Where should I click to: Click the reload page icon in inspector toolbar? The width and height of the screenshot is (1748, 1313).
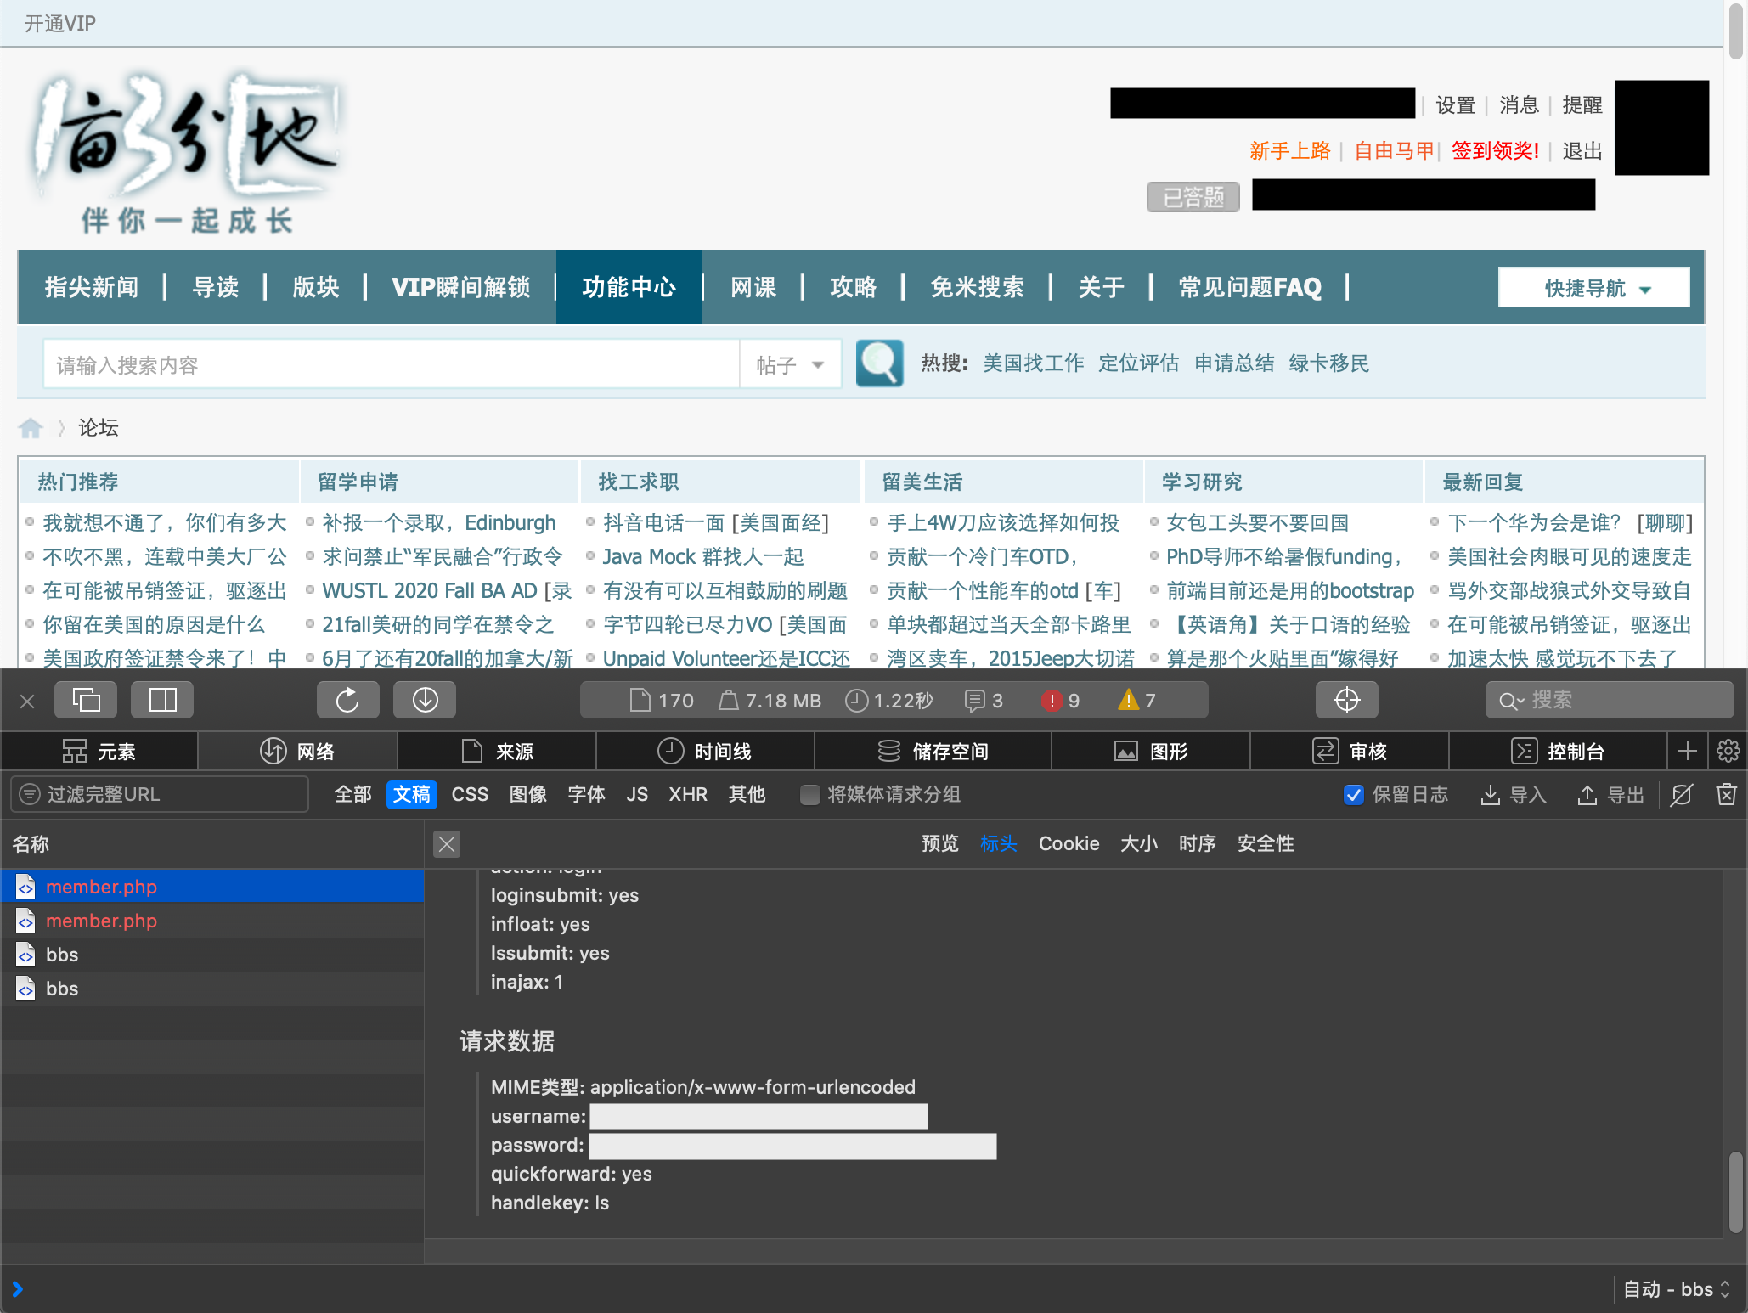(x=347, y=700)
